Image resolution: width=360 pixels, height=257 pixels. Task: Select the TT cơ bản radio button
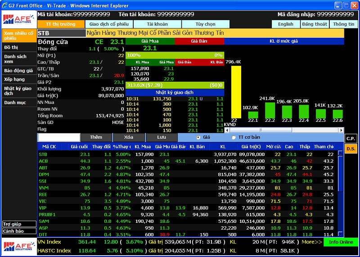234,137
